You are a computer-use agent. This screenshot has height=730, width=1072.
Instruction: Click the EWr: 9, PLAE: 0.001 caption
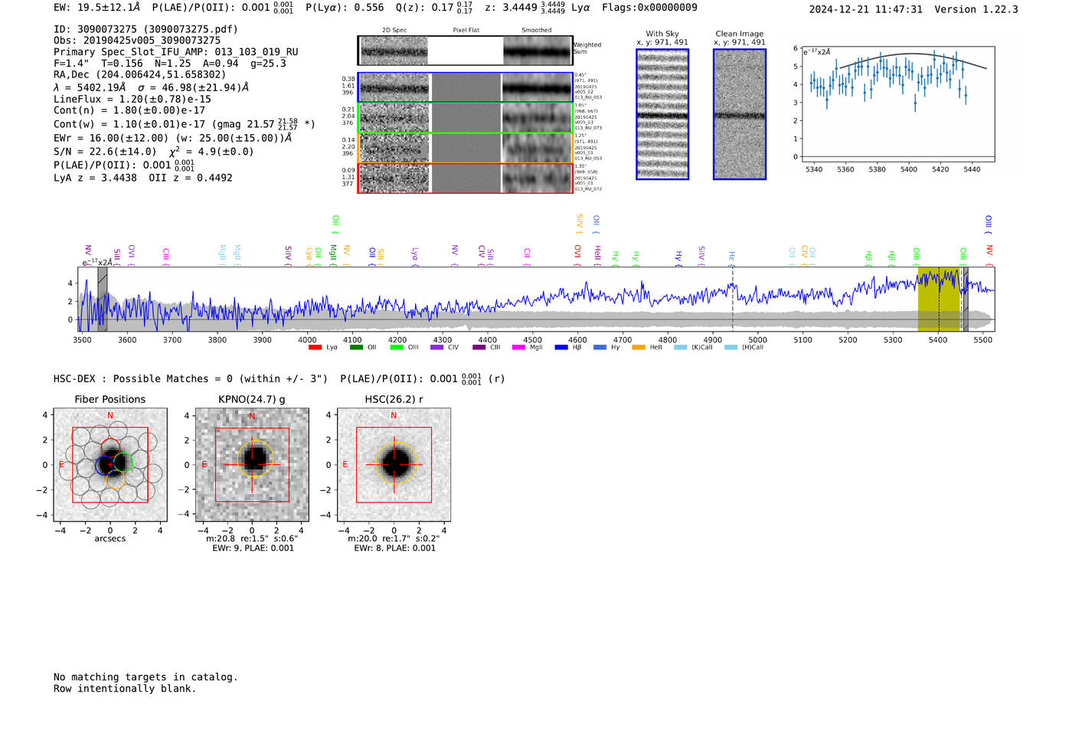[x=253, y=548]
